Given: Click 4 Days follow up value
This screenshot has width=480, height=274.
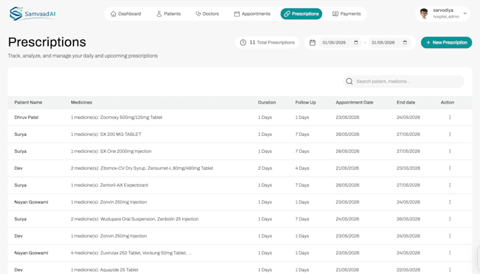Looking at the screenshot, I should click(x=302, y=168).
